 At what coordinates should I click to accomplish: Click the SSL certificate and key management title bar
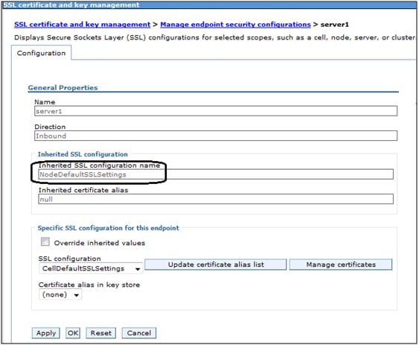click(x=210, y=4)
